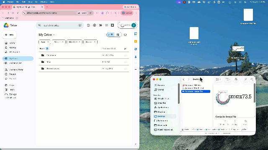Open Google Keep in Drive side panel
Image resolution: width=268 pixels, height=150 pixels.
[x=136, y=41]
